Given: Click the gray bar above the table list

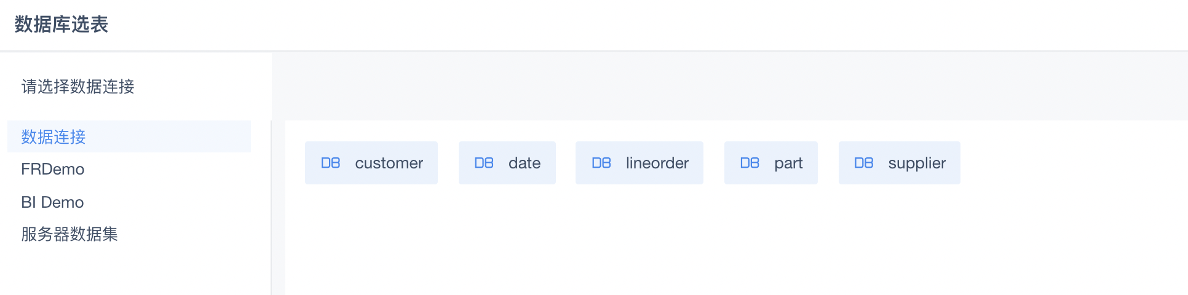Looking at the screenshot, I should [730, 86].
